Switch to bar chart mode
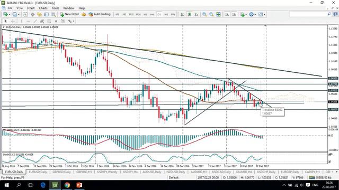Viewport: 339px width, 190px height. click(182, 14)
